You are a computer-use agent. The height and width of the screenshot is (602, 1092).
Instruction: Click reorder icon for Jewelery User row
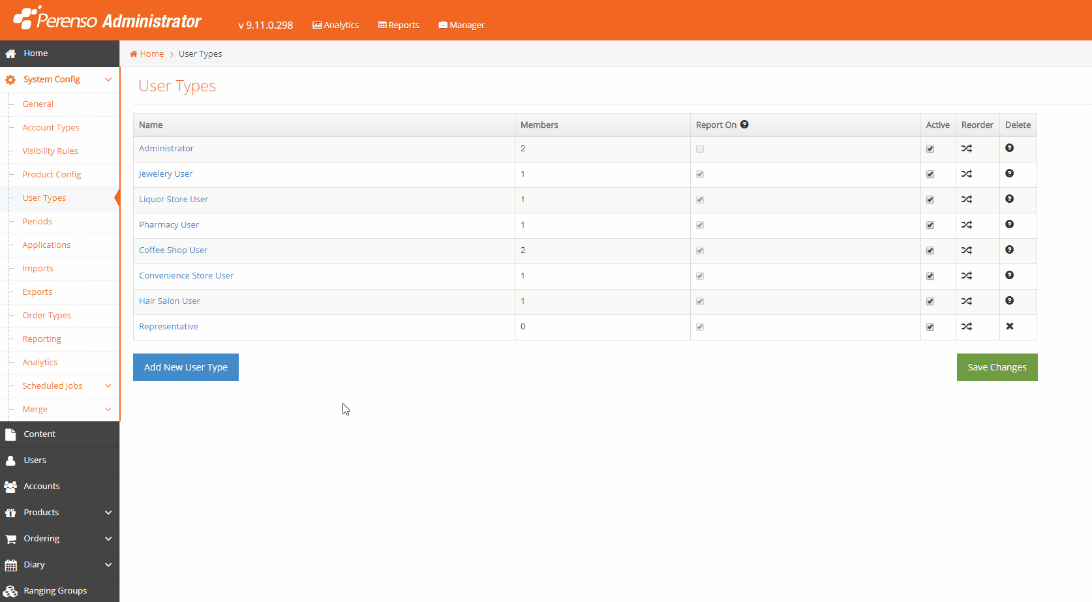click(967, 174)
